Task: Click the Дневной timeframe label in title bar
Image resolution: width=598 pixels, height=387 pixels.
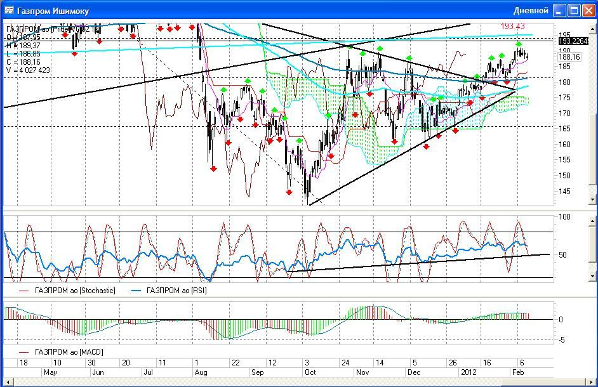Action: click(531, 11)
